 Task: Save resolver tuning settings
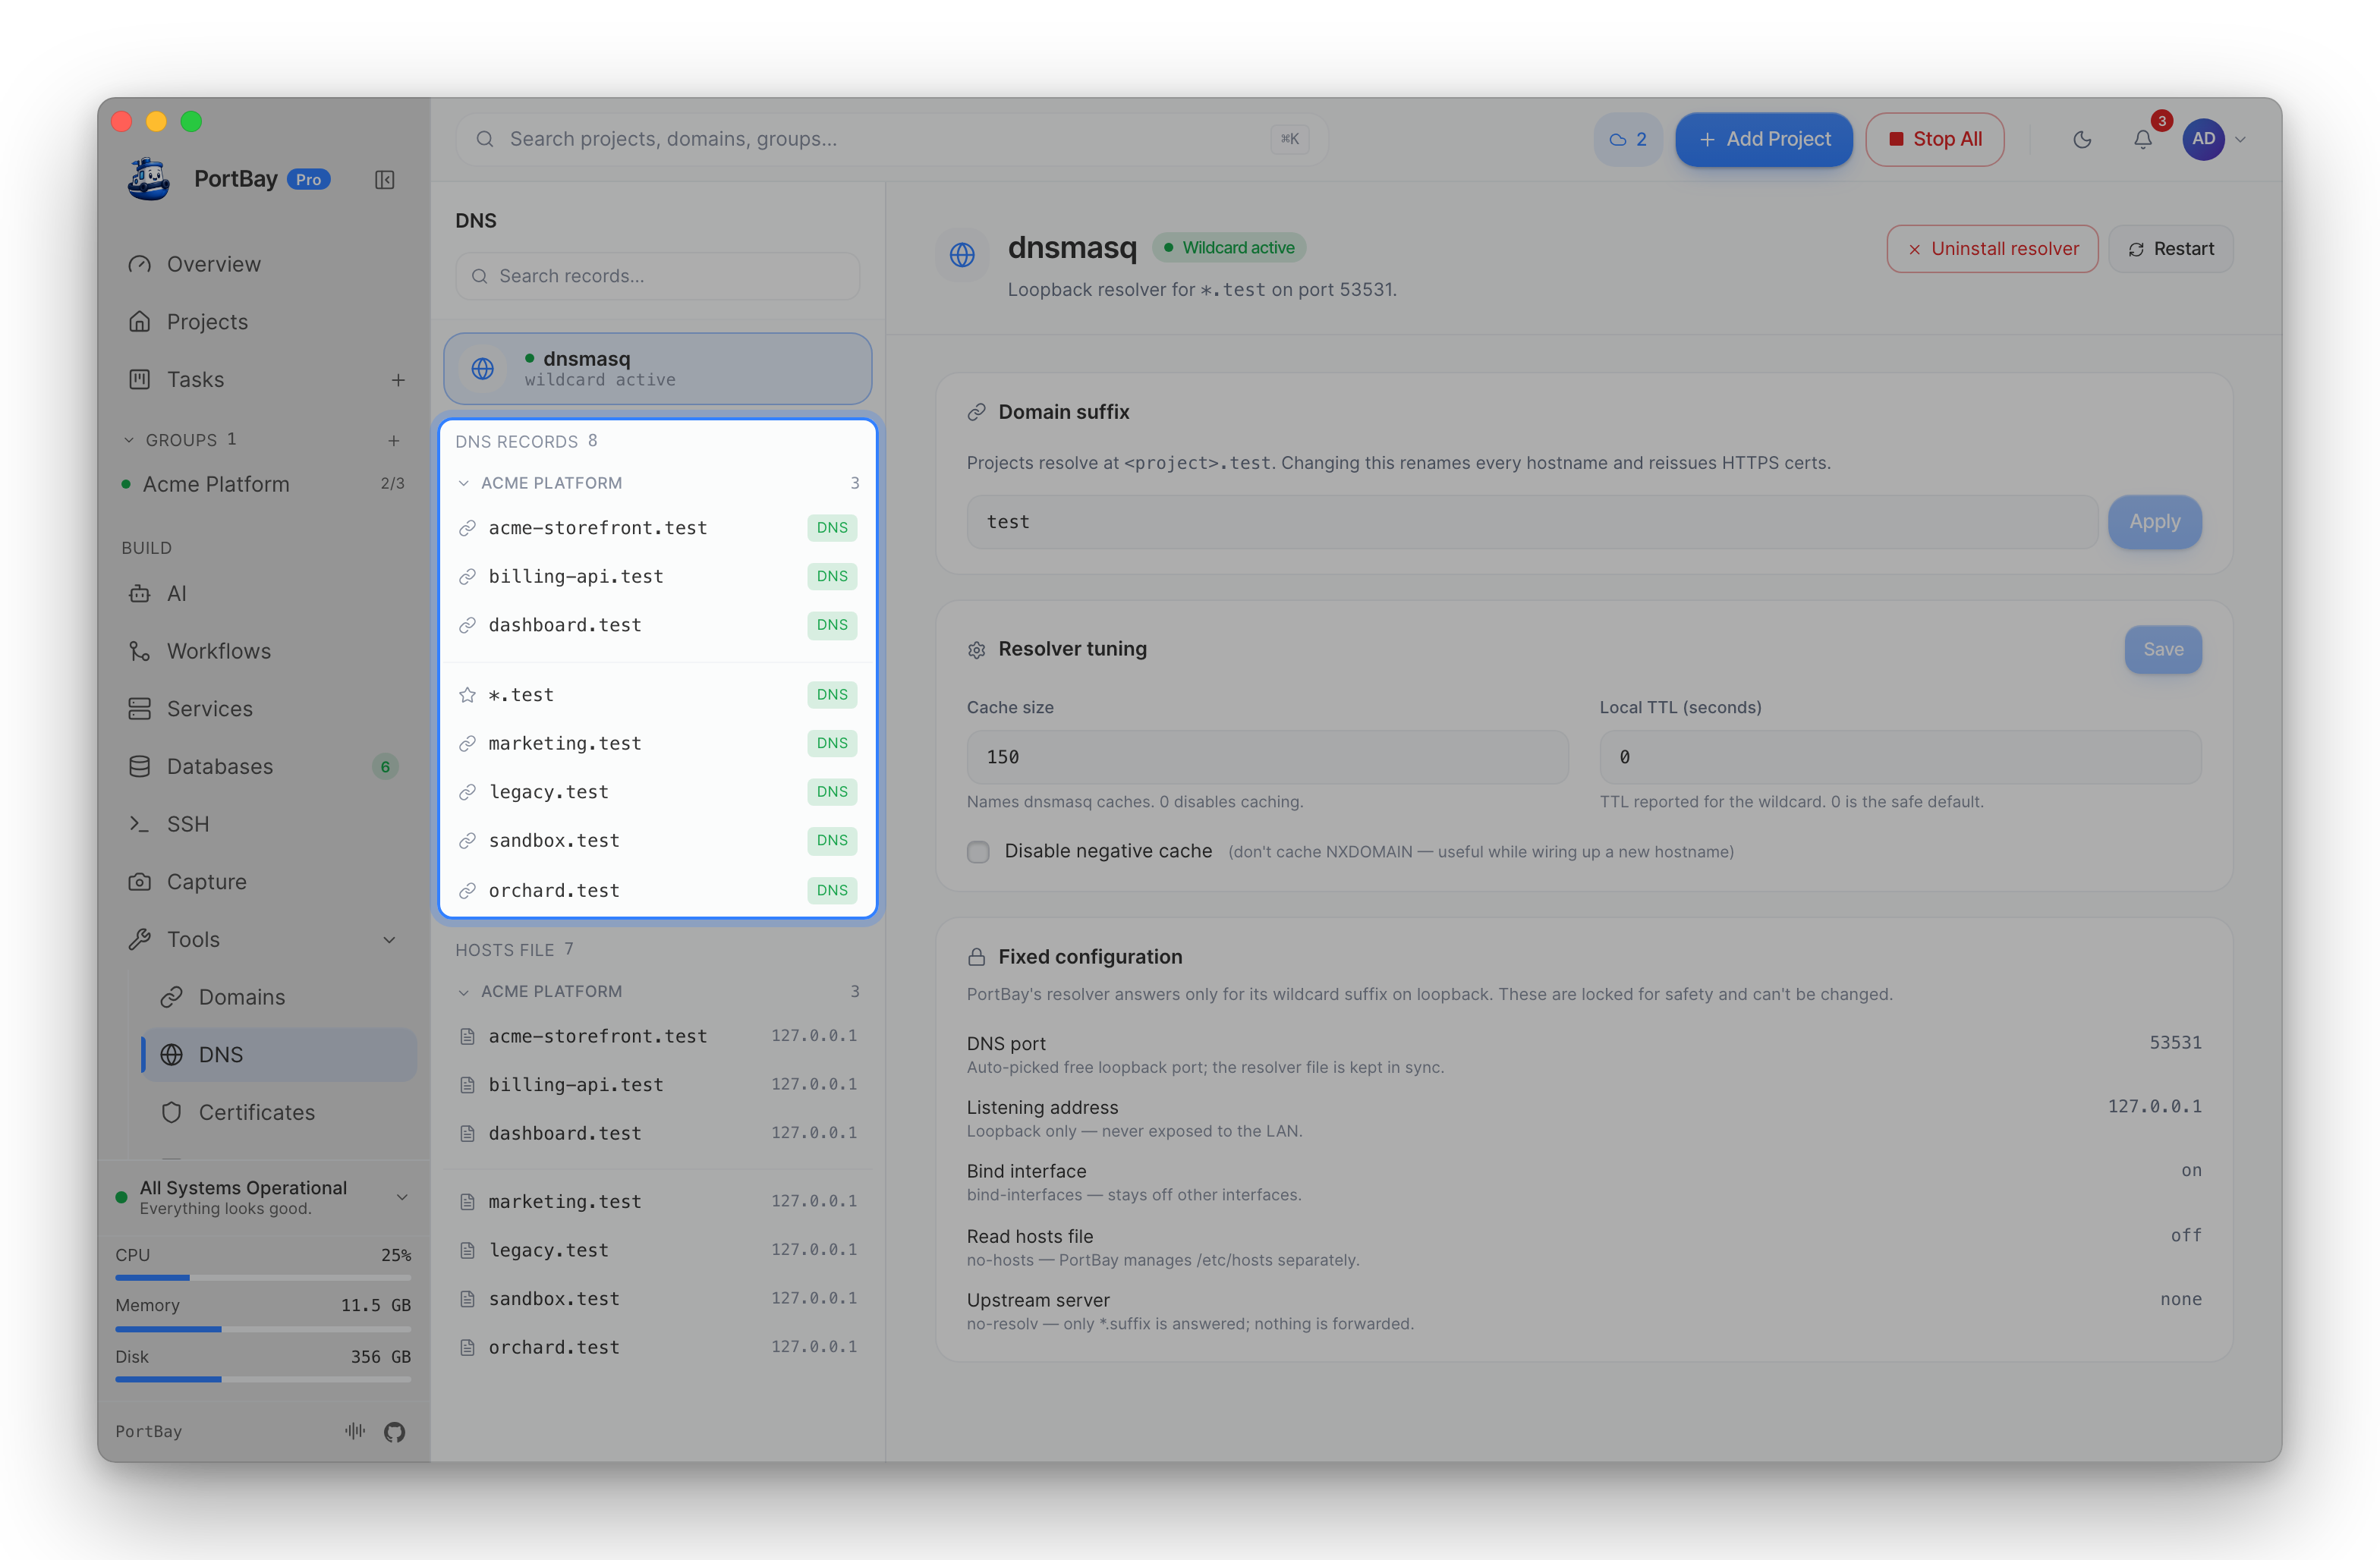tap(2163, 649)
